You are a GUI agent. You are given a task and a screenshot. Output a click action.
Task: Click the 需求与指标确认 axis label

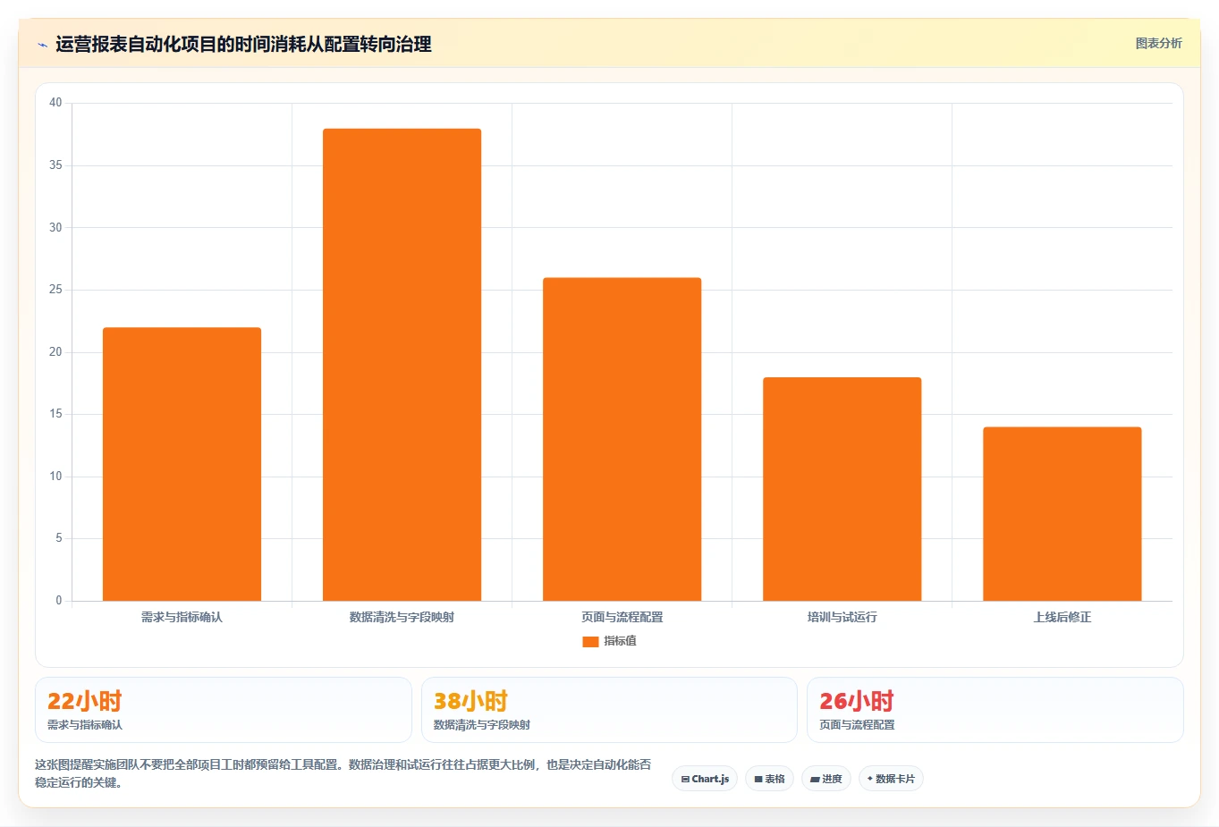tap(182, 617)
